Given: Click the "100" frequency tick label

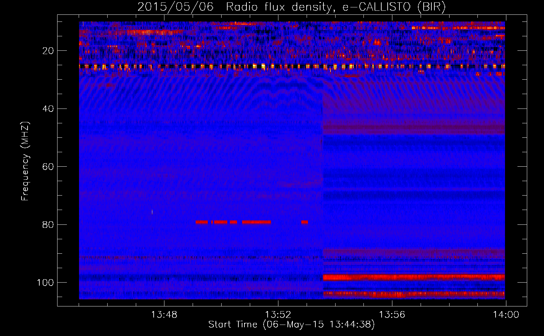Looking at the screenshot, I should 45,283.
